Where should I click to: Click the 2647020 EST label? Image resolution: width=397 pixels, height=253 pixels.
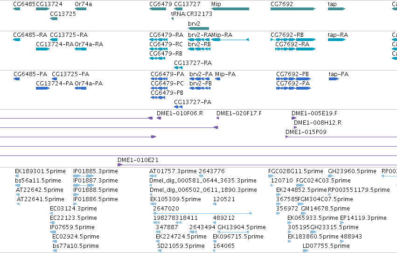pyautogui.click(x=166, y=209)
